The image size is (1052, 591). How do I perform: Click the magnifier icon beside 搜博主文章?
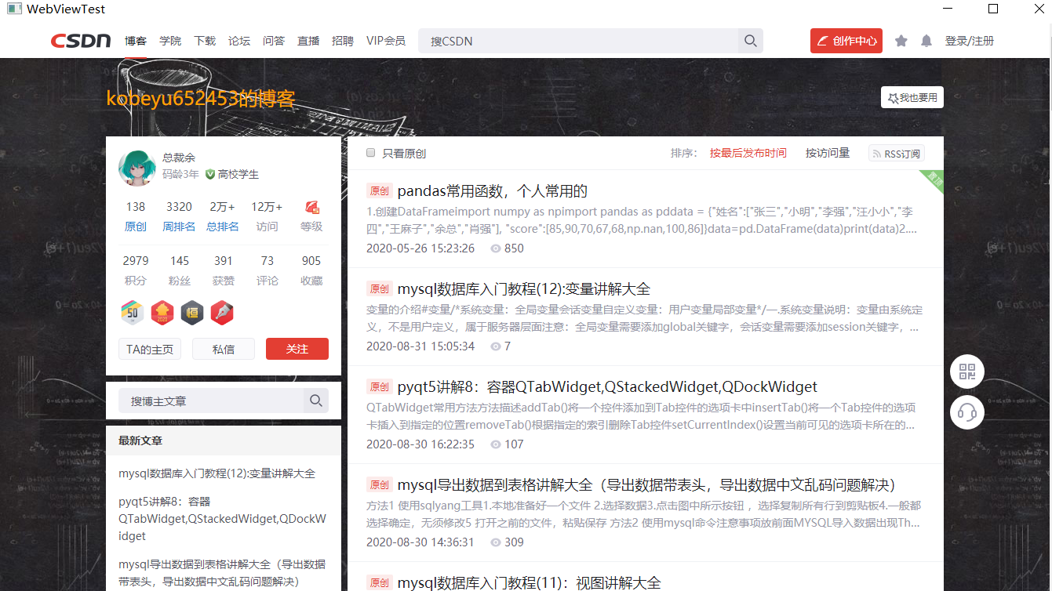316,400
